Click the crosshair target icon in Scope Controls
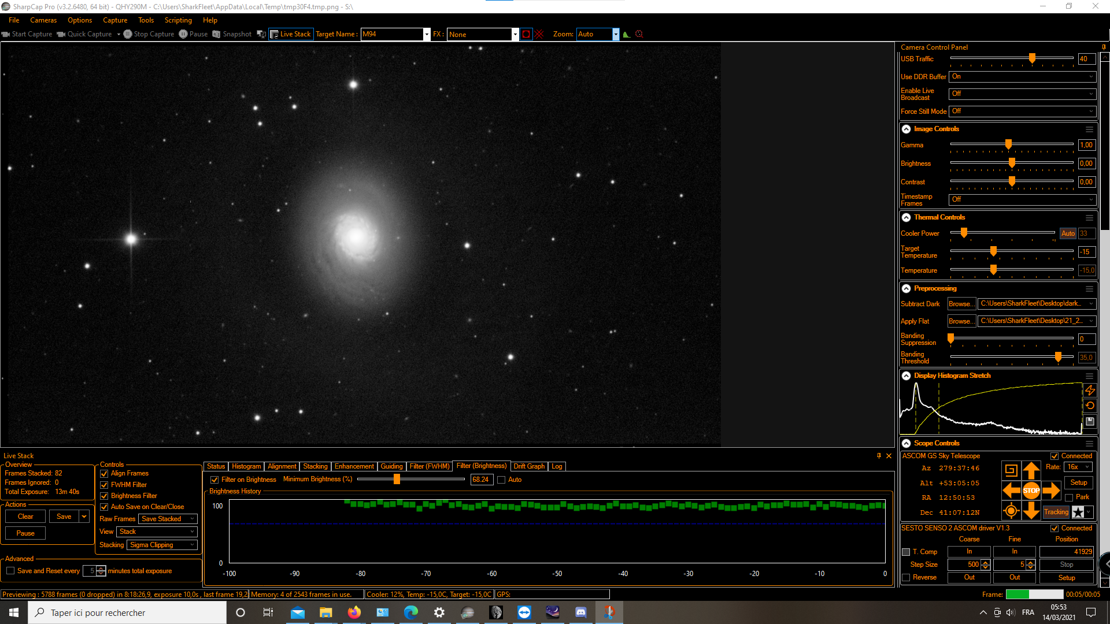 pos(1011,511)
